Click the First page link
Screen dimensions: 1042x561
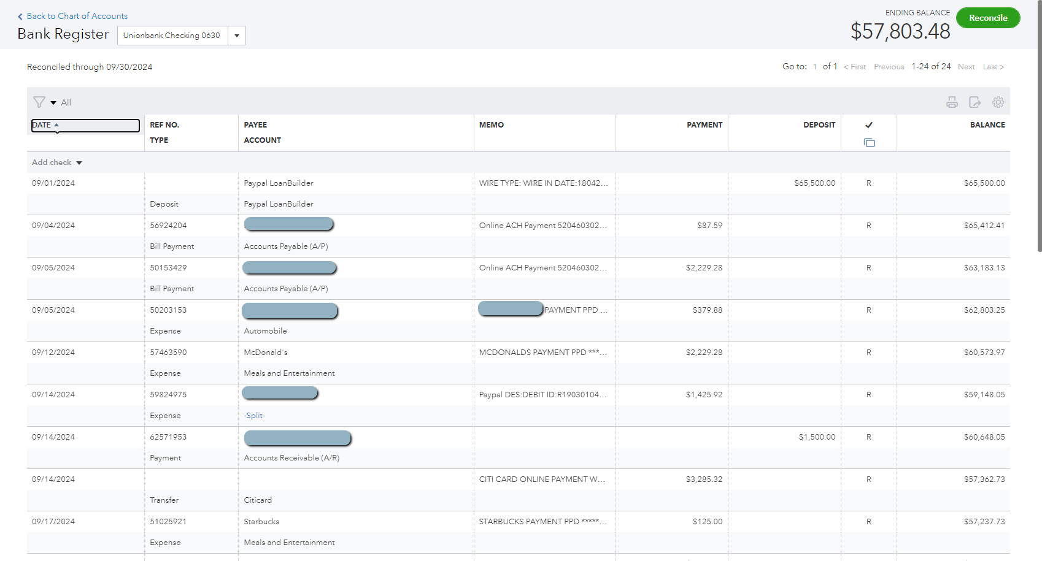[855, 67]
